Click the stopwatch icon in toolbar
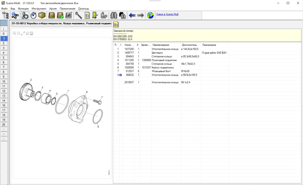The width and height of the screenshot is (303, 185). (x=33, y=15)
